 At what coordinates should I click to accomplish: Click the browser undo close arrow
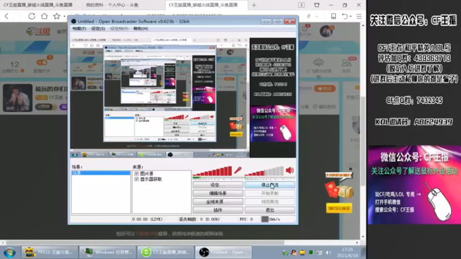tap(345, 16)
